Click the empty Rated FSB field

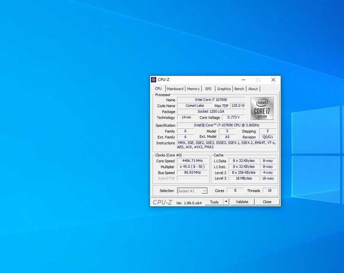tap(192, 178)
